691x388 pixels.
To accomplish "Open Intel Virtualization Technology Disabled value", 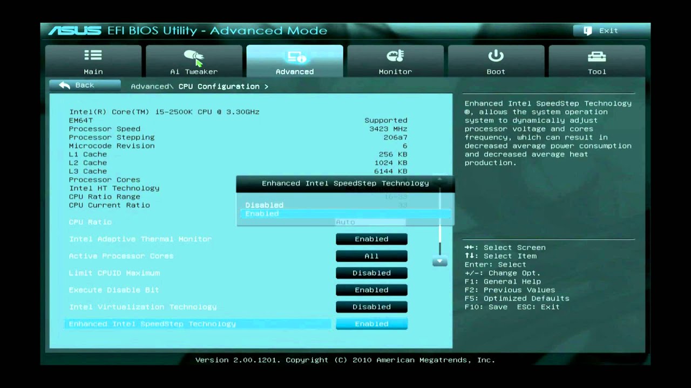I will click(371, 307).
